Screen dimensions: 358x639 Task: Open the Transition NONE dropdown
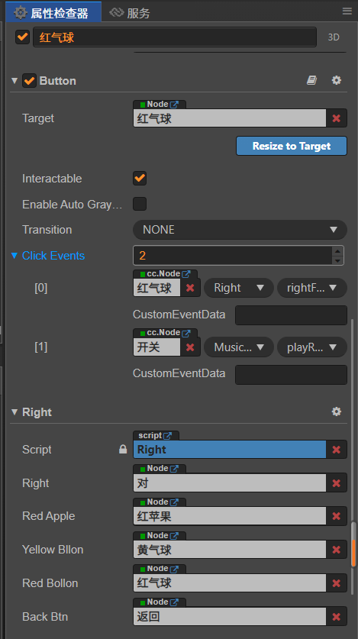(240, 230)
